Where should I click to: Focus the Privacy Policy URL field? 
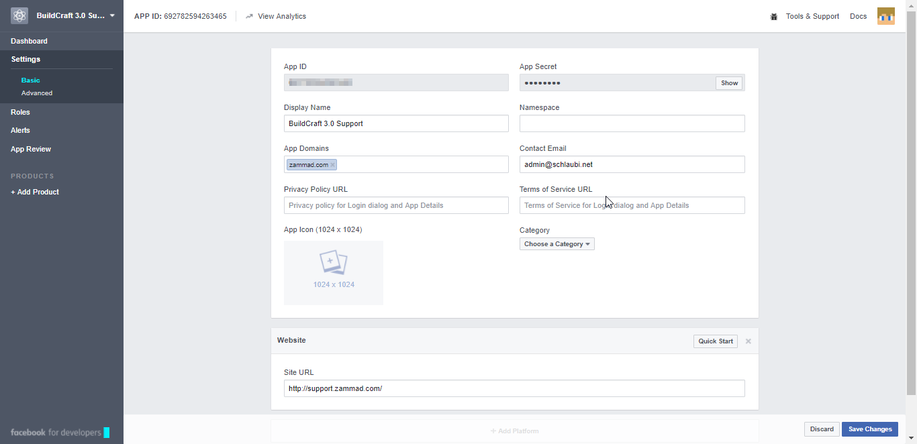click(396, 205)
